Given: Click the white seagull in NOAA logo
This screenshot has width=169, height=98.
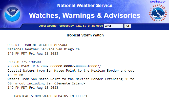Looking at the screenshot, I should point(12,16).
